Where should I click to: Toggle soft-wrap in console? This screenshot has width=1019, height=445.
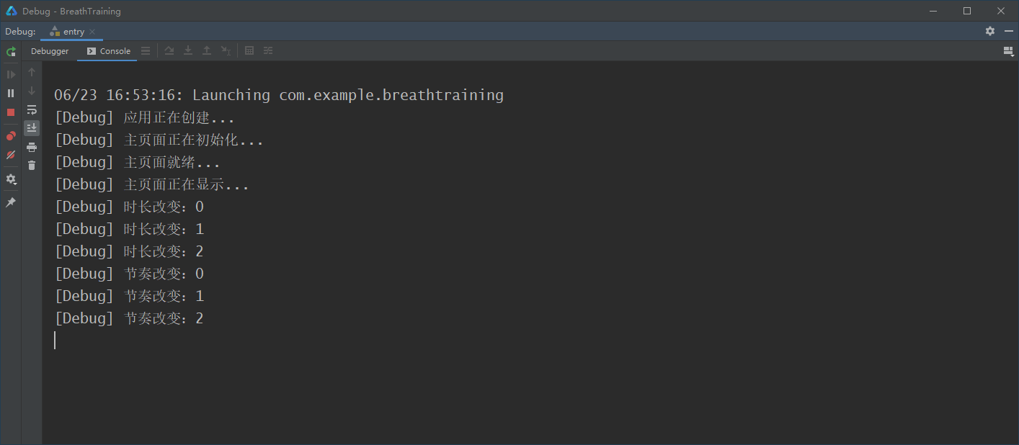click(x=32, y=109)
